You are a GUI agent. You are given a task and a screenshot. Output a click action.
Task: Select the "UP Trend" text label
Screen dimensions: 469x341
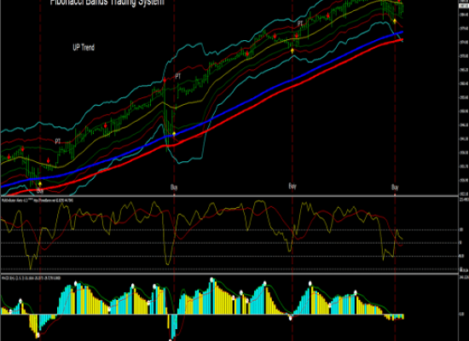click(x=84, y=47)
